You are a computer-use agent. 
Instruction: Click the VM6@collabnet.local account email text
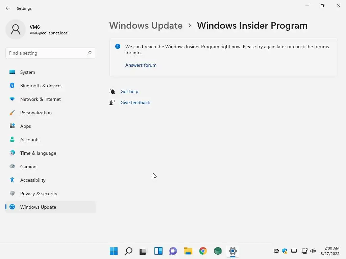tap(49, 33)
